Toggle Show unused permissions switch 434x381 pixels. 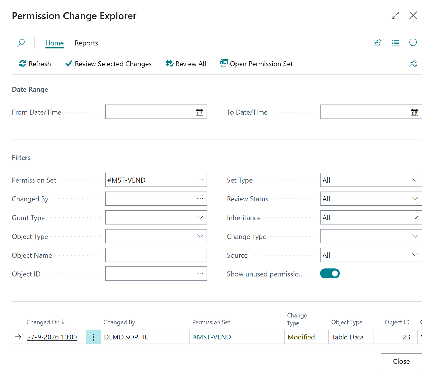(330, 274)
